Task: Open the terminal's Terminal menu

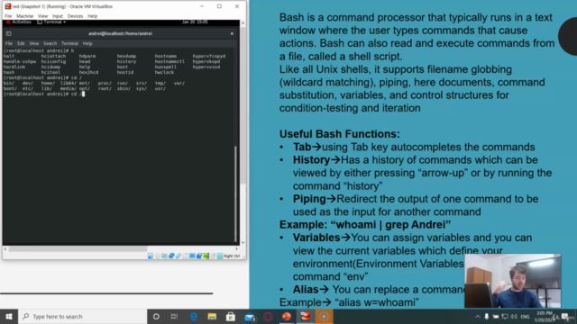Action: pyautogui.click(x=69, y=43)
